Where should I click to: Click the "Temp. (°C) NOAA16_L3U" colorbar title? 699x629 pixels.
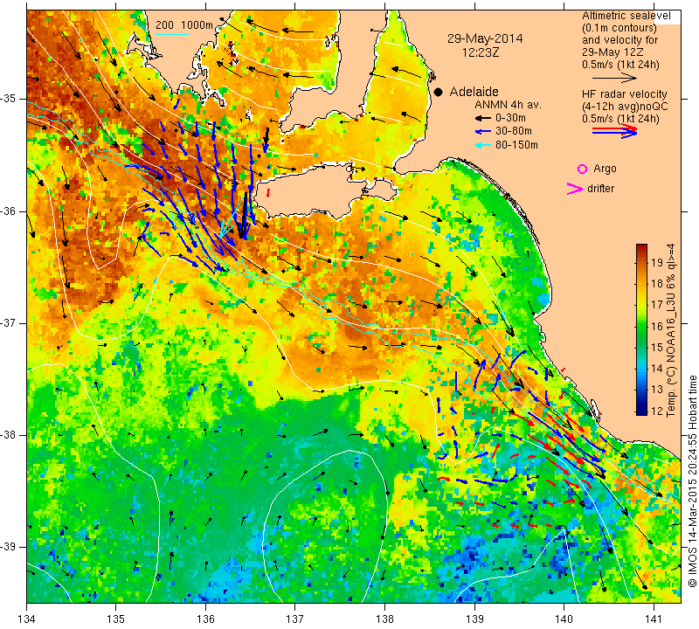tap(671, 330)
